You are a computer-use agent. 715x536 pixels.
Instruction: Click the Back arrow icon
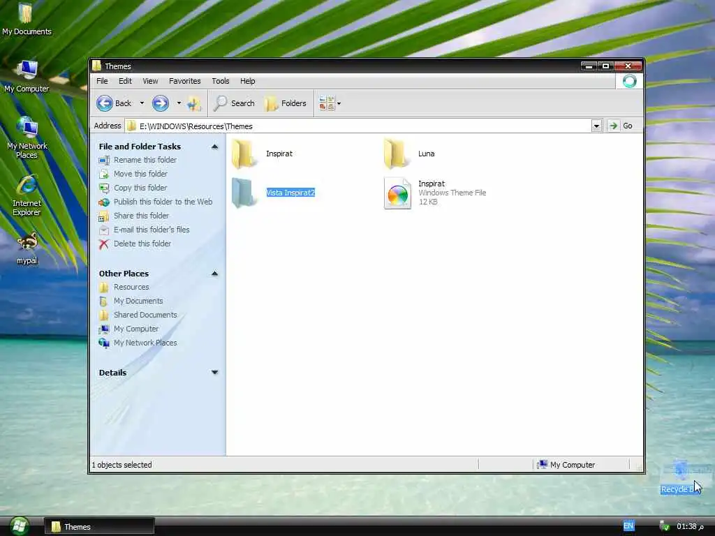tap(105, 103)
